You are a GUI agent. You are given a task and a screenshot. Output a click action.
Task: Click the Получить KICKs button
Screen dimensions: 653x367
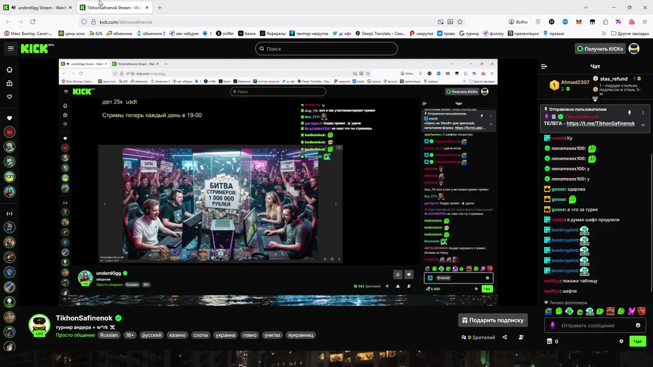click(x=600, y=48)
